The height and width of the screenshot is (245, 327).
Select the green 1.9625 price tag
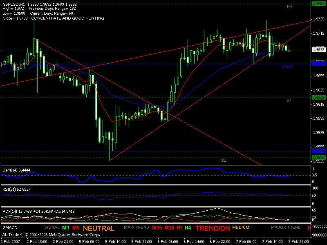pyautogui.click(x=319, y=97)
